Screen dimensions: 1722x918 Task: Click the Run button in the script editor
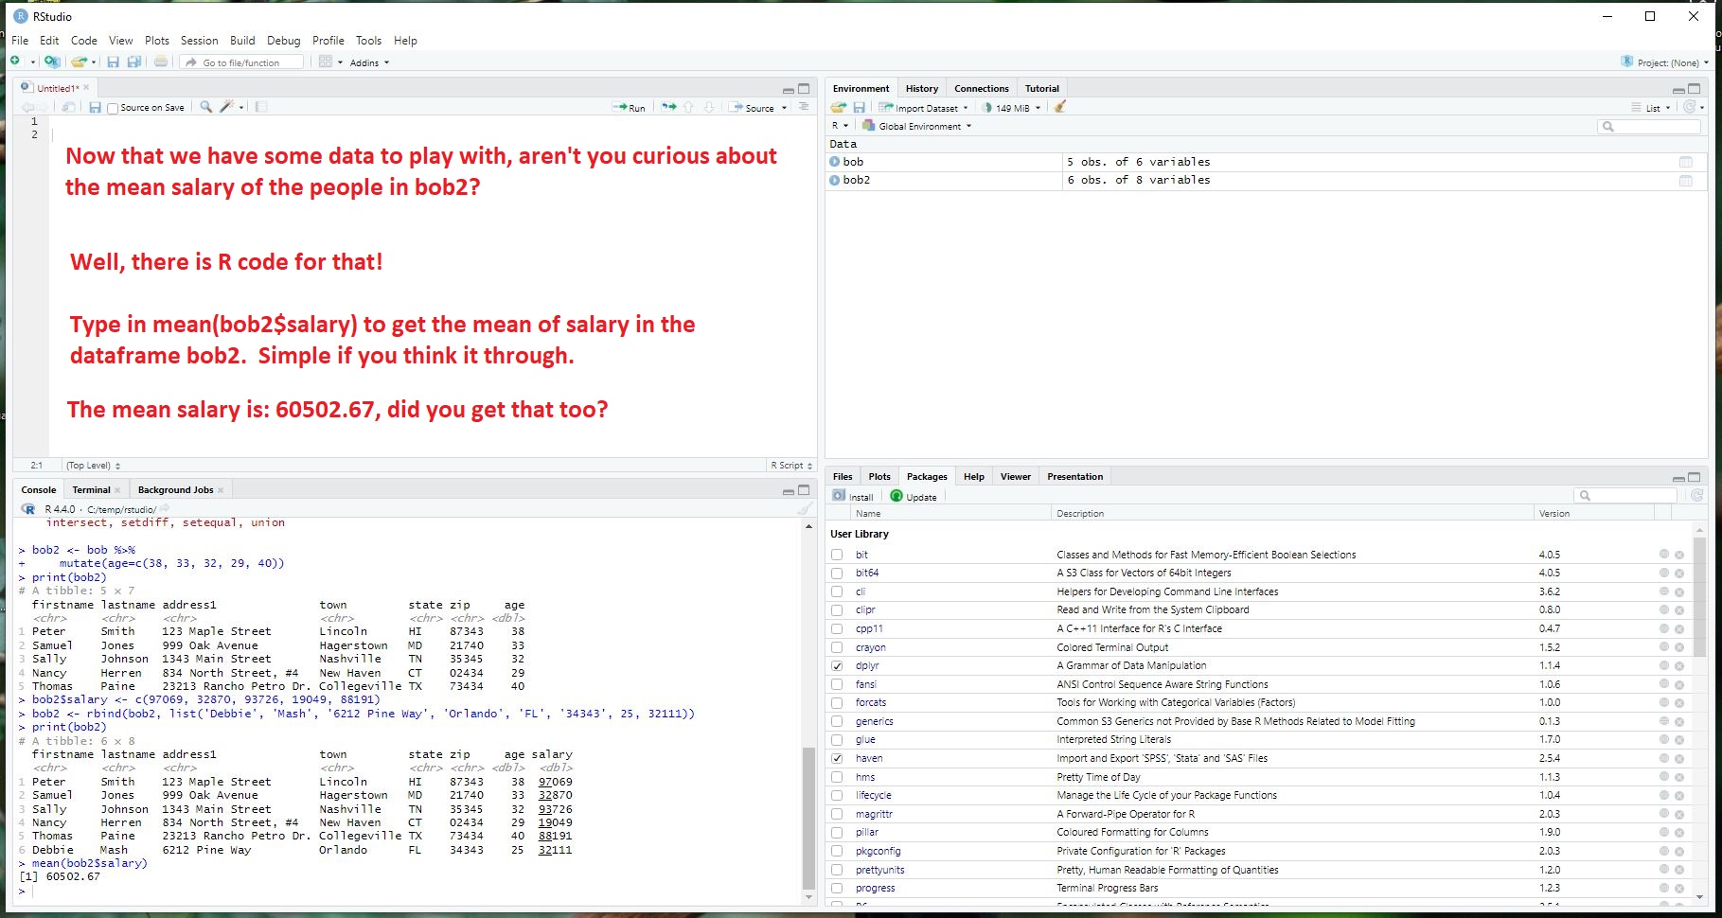(630, 108)
